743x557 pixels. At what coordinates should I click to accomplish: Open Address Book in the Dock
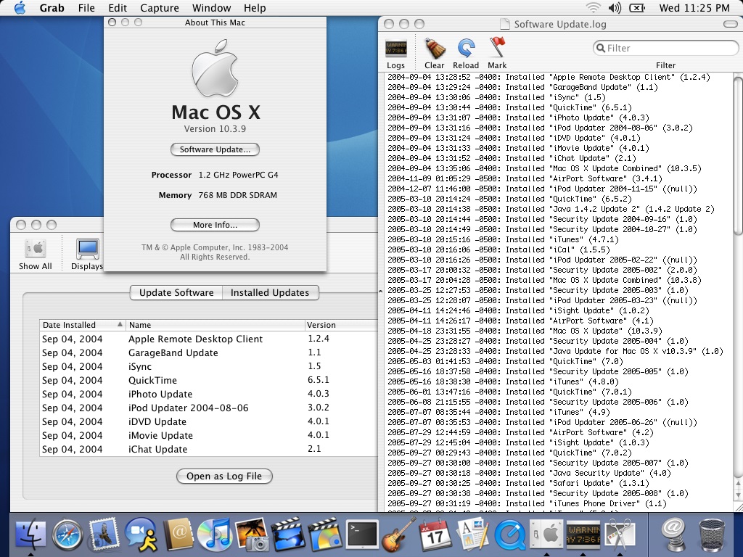point(178,535)
